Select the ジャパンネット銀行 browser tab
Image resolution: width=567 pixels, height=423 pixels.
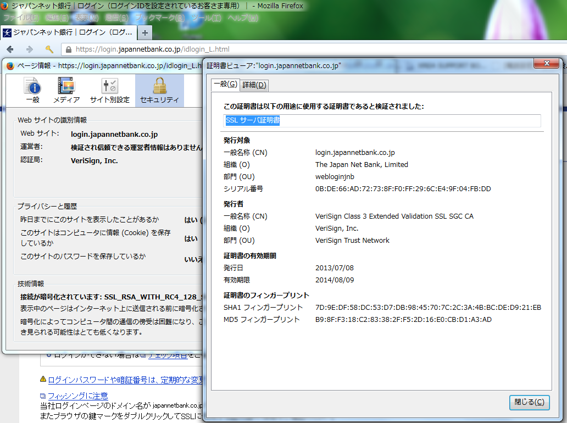[69, 32]
